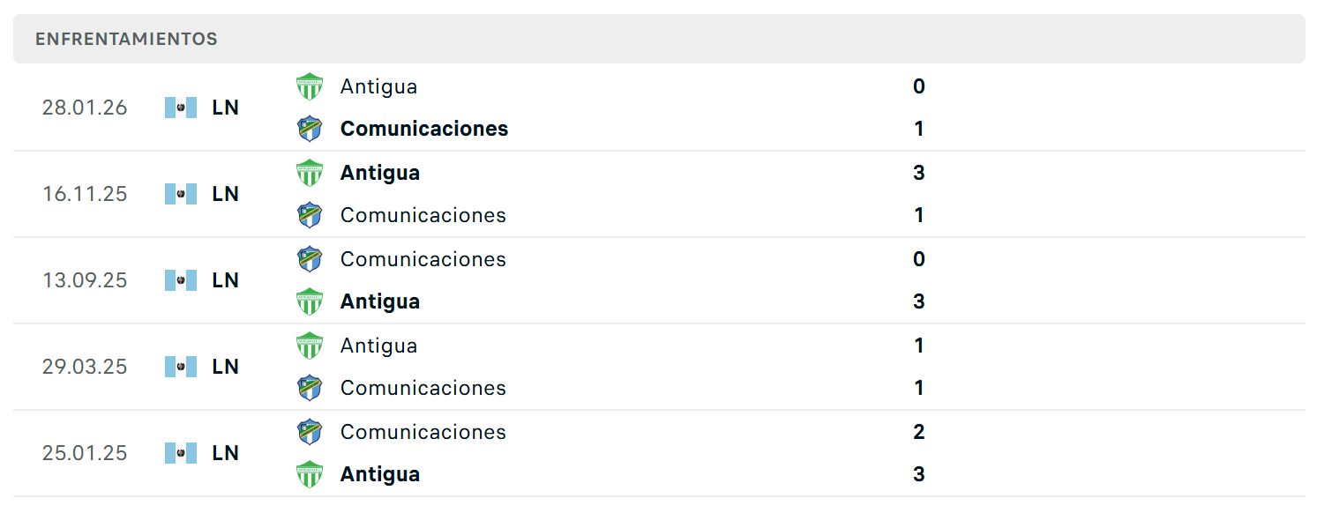Select LN league label for 25.01.25
This screenshot has height=513, width=1317.
tap(226, 453)
